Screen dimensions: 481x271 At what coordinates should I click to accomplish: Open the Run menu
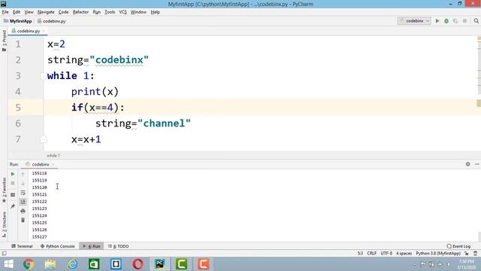(x=97, y=12)
